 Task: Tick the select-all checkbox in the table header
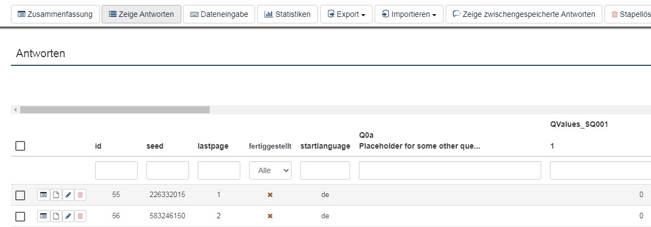pyautogui.click(x=20, y=146)
